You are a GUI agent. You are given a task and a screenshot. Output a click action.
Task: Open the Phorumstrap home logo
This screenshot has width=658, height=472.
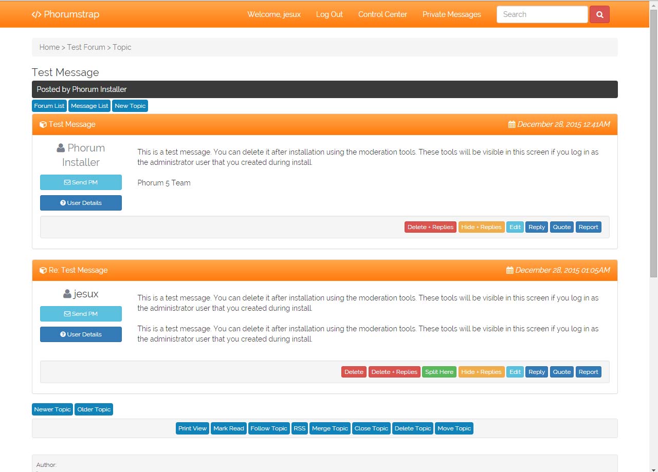click(x=65, y=14)
